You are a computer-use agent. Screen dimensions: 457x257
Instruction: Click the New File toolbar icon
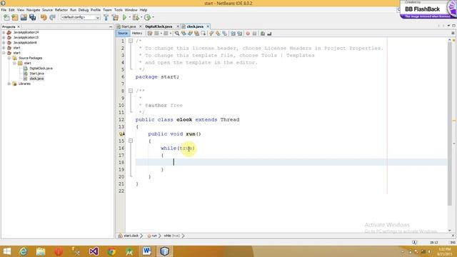(6, 17)
